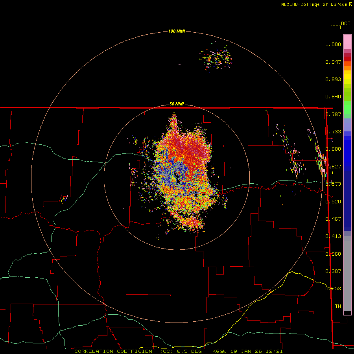Click the 100 NMI range ring label
The width and height of the screenshot is (354, 354).
click(x=177, y=31)
